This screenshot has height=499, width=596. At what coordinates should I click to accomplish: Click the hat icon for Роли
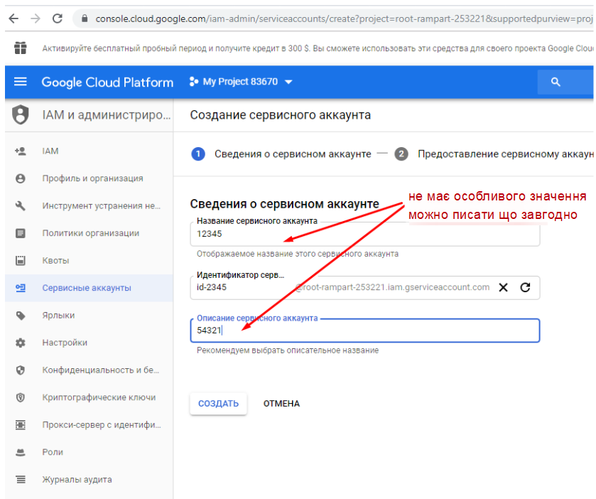pos(21,453)
